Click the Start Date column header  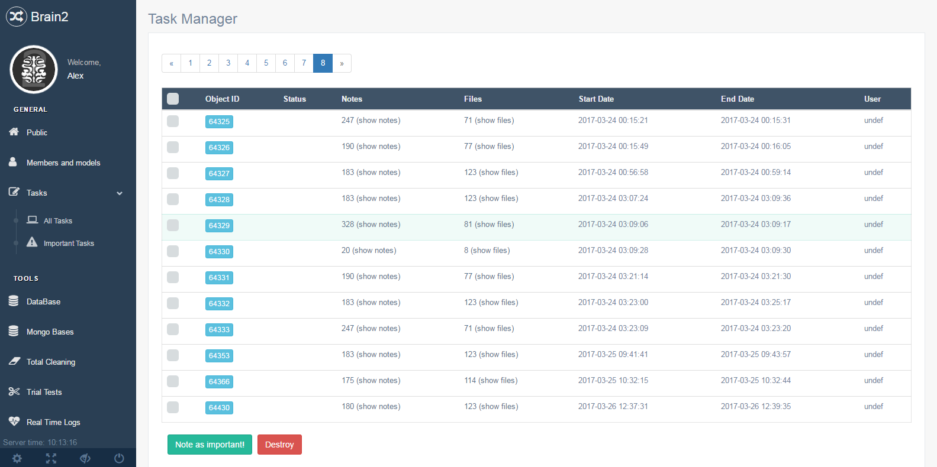click(x=596, y=99)
